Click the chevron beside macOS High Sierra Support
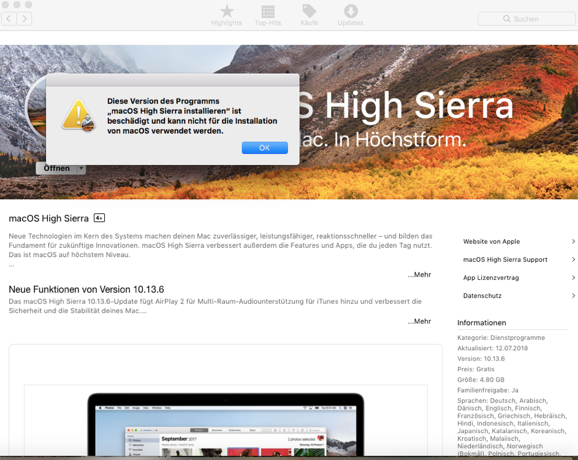 (573, 259)
